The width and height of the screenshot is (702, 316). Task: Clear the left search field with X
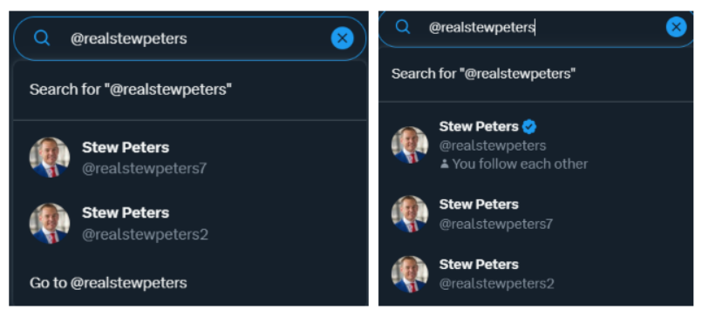click(342, 38)
